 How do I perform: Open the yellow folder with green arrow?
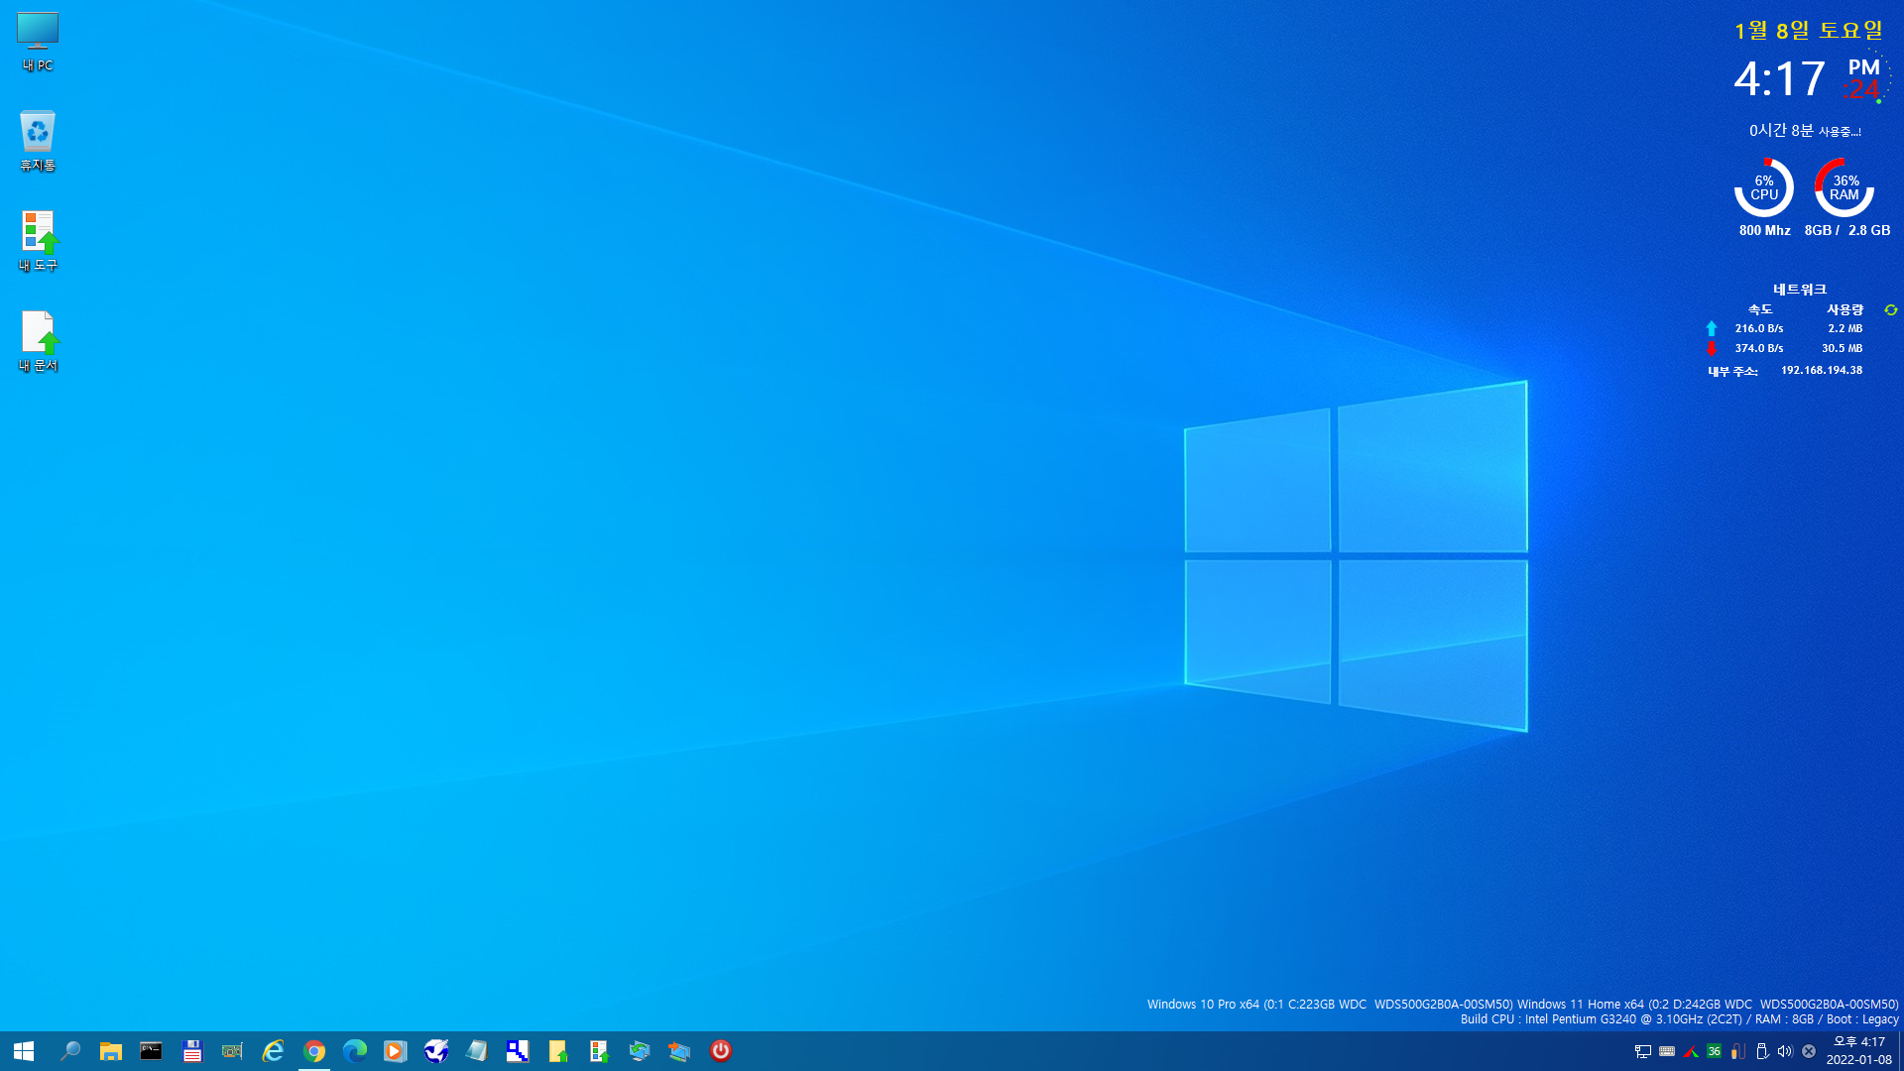(x=557, y=1051)
